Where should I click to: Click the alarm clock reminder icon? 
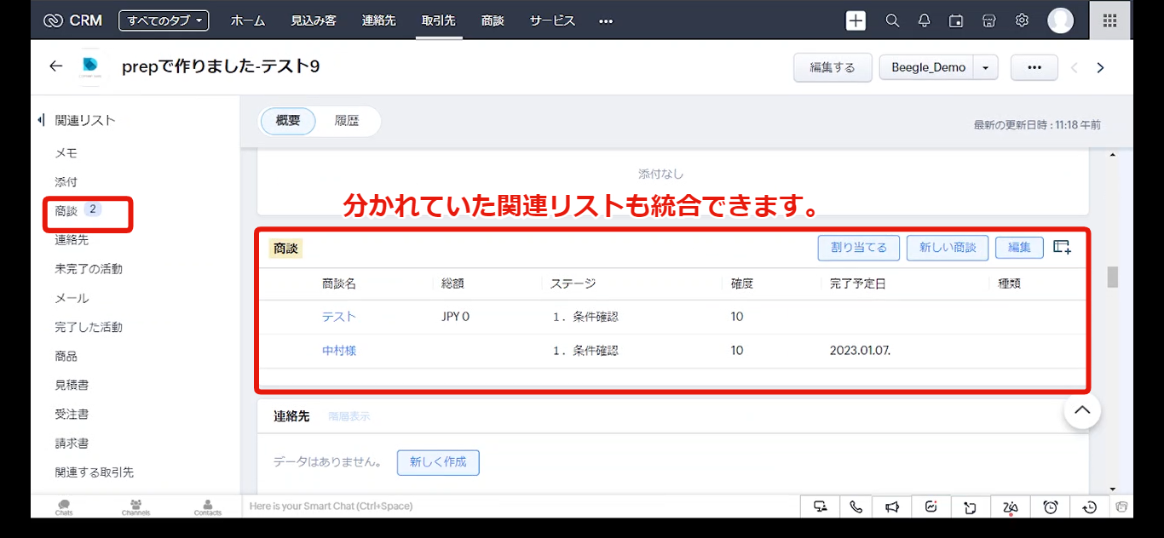point(1051,507)
